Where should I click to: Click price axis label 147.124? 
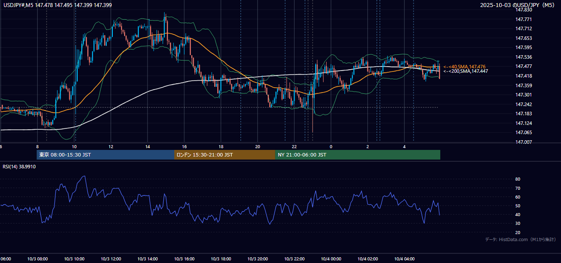524,123
